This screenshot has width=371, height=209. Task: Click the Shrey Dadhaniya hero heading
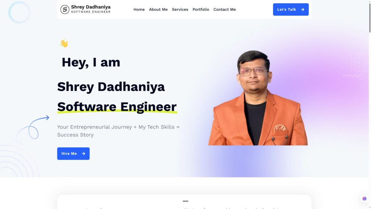[111, 87]
